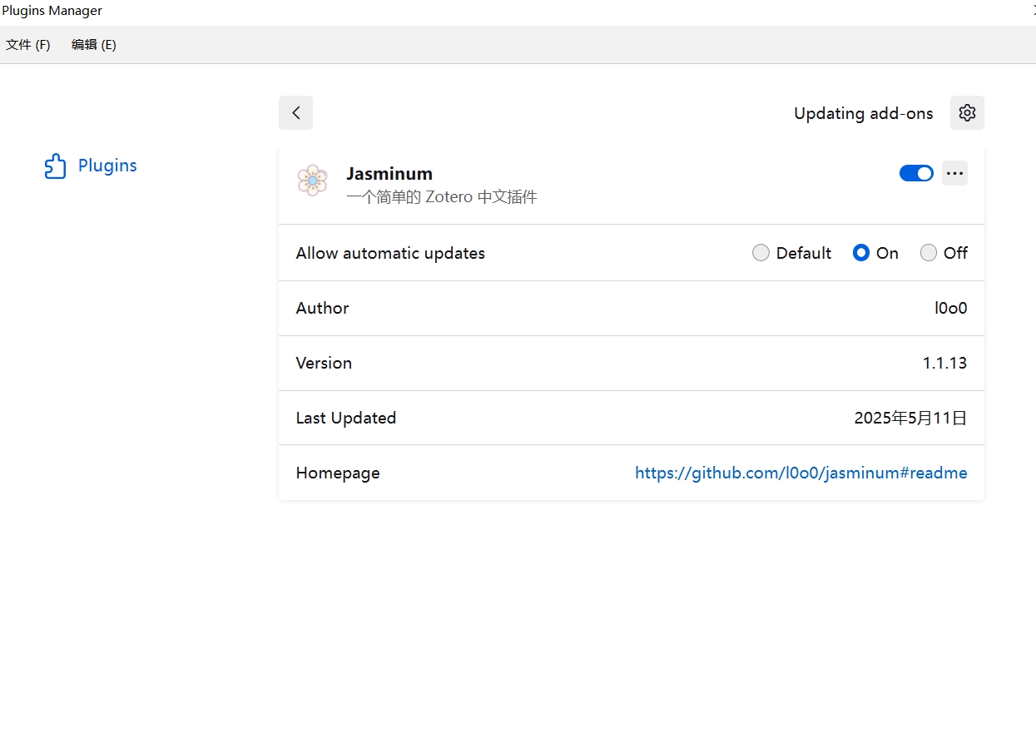Click the plugin description 一个简单的 Zotero 中文插件
The height and width of the screenshot is (753, 1036).
[x=442, y=197]
